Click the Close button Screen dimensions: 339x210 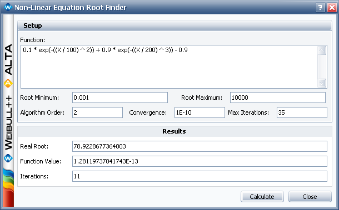pyautogui.click(x=310, y=196)
